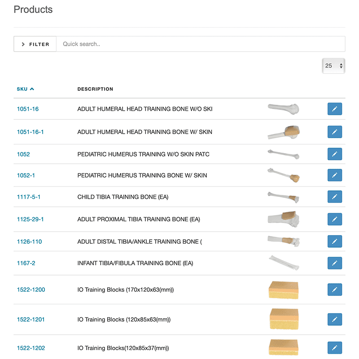359x359 pixels.
Task: Open edit for Pediatric Humerus 1052
Action: click(x=334, y=154)
